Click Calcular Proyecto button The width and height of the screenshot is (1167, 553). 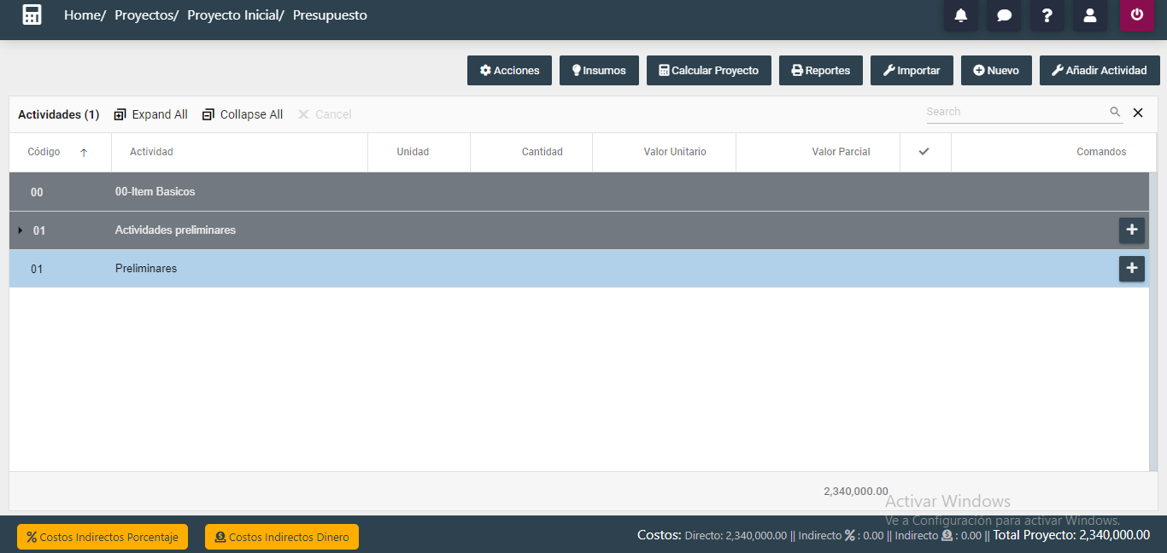pyautogui.click(x=709, y=70)
